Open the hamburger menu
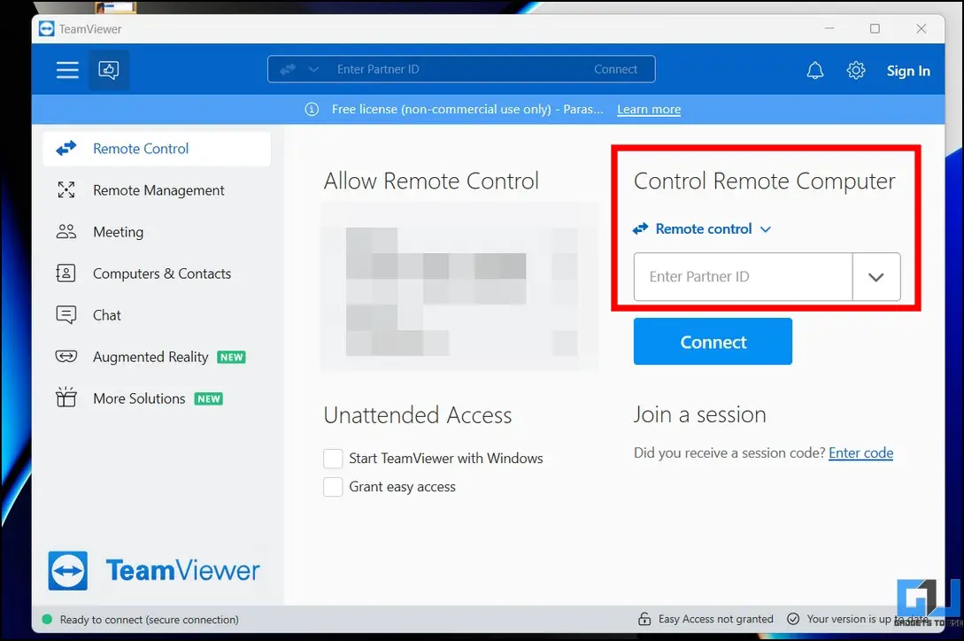Viewport: 964px width, 641px height. [x=67, y=70]
